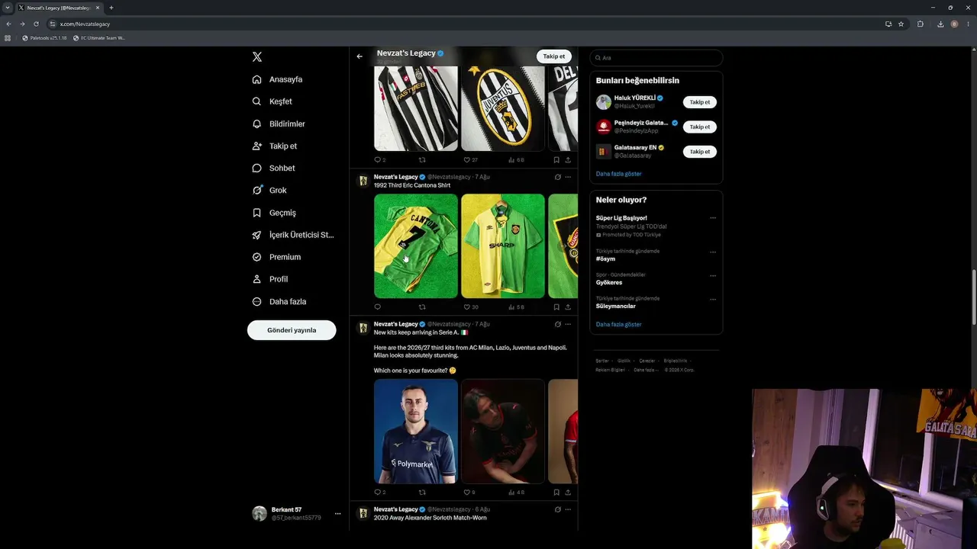Screen dimensions: 977x549
Task: Open the green Cantona number 7 shirt image
Action: 416,246
